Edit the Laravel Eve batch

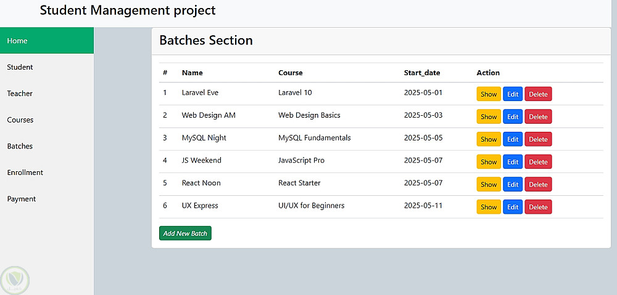[x=513, y=94]
